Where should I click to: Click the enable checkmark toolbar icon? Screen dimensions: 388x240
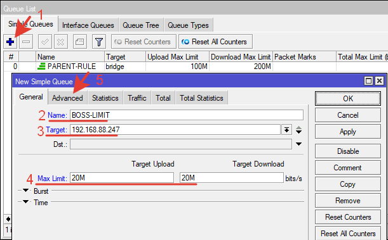45,42
